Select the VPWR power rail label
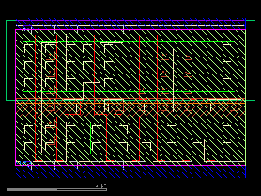The image size is (261, 196). pyautogui.click(x=26, y=29)
